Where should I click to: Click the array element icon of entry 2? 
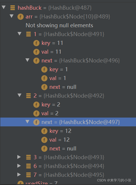point(28,96)
